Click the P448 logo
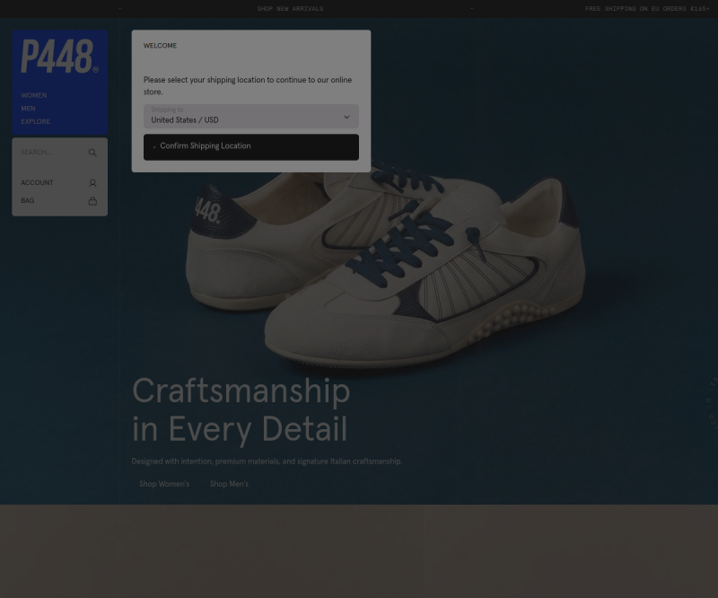The height and width of the screenshot is (598, 718). point(59,57)
